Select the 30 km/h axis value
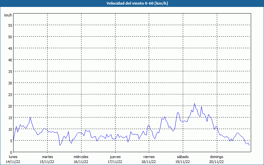Screen dimensions: 264x165 [10, 83]
